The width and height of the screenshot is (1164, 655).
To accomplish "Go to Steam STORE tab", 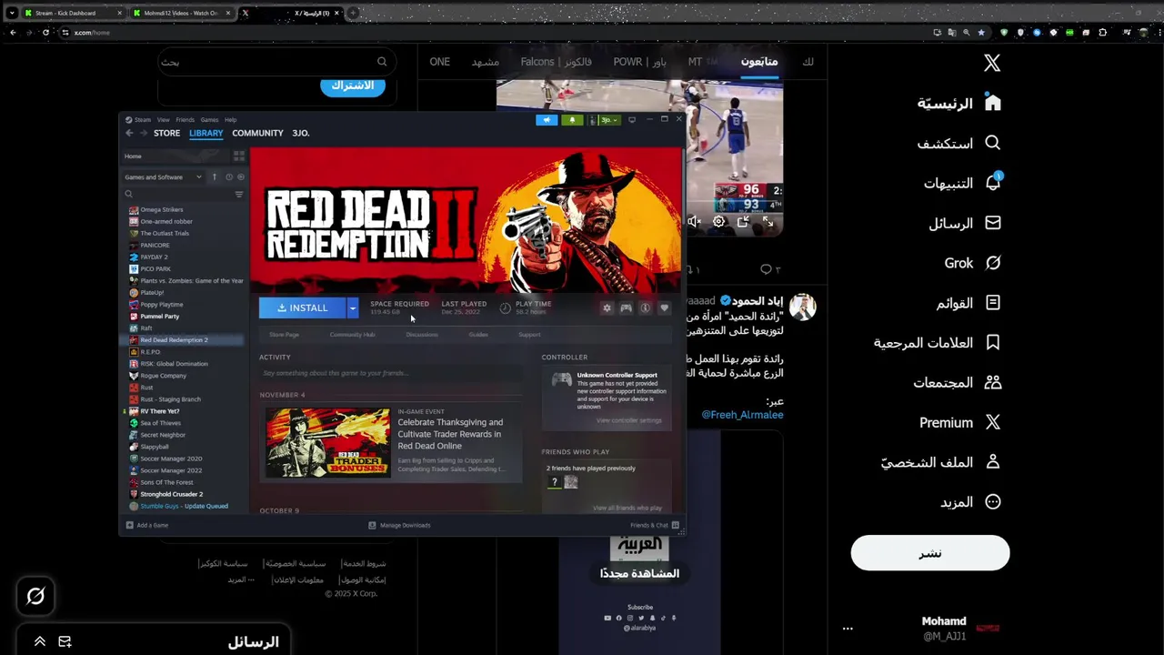I will click(x=166, y=133).
